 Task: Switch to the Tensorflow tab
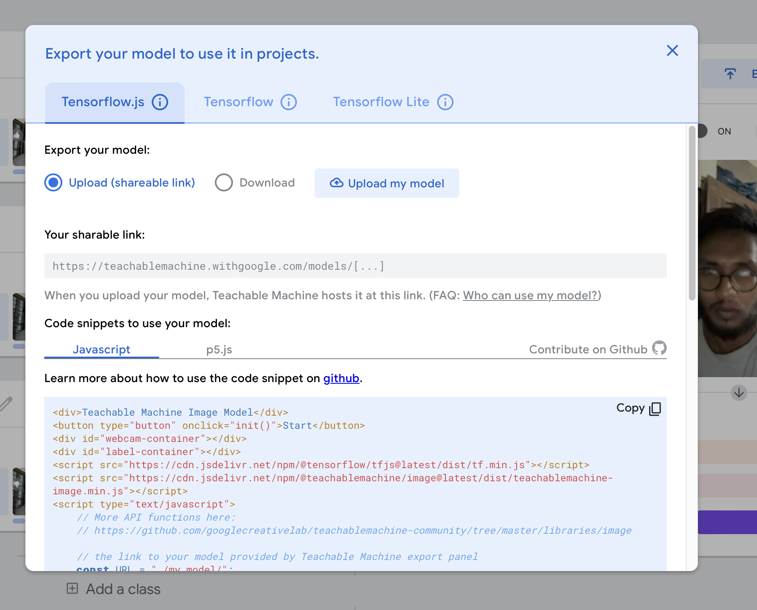[x=238, y=102]
